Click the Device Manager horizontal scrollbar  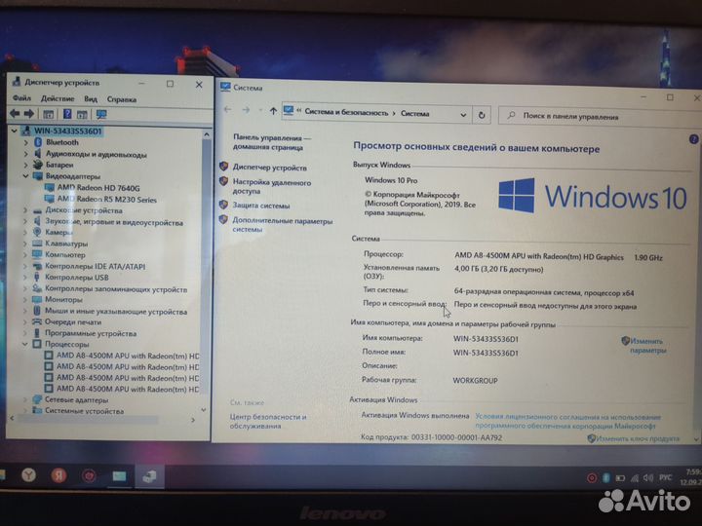(102, 420)
